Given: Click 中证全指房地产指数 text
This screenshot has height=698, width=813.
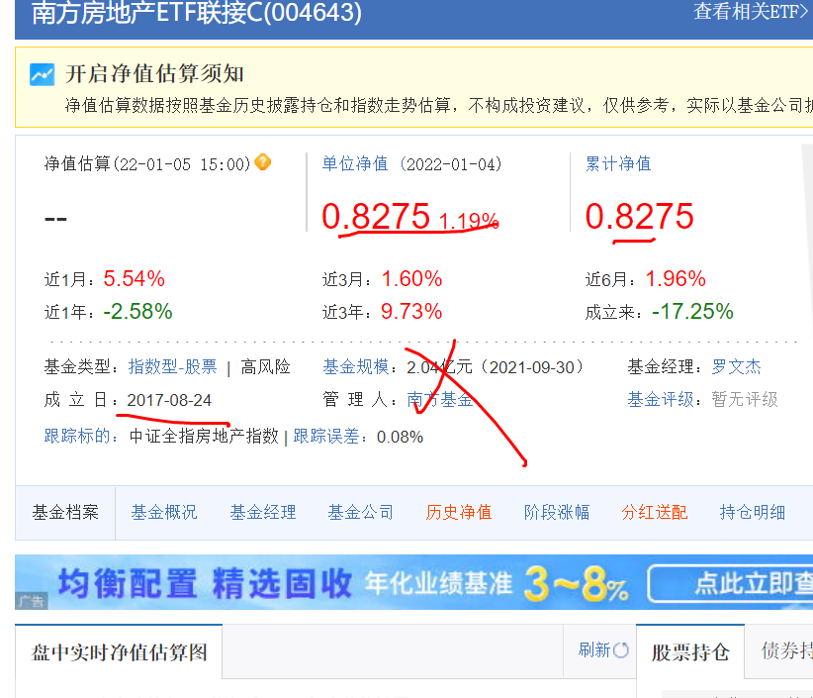Looking at the screenshot, I should pyautogui.click(x=204, y=436).
